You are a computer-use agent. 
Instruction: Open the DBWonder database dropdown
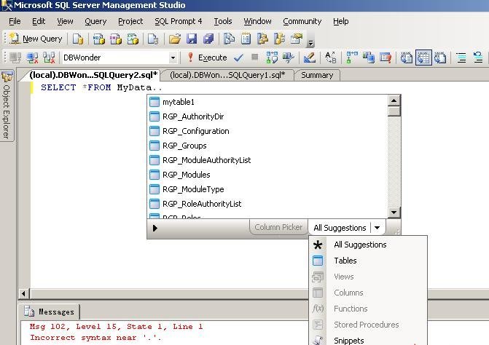(173, 57)
